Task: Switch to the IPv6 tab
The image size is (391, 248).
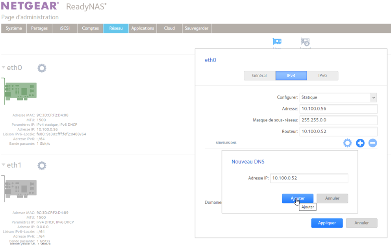Action: coord(322,76)
